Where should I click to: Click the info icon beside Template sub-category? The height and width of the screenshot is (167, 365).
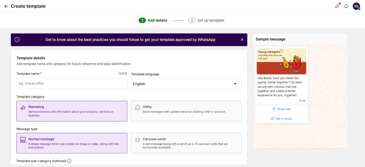69,161
